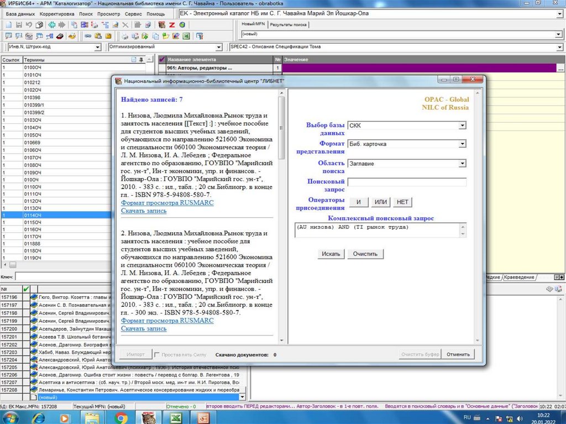Click the grey book icon above the right preview pane
This screenshot has width=566, height=424.
coord(549,289)
